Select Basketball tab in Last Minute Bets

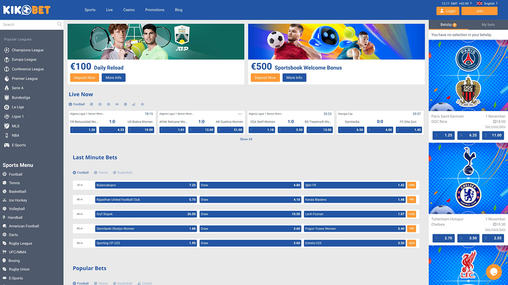(122, 173)
